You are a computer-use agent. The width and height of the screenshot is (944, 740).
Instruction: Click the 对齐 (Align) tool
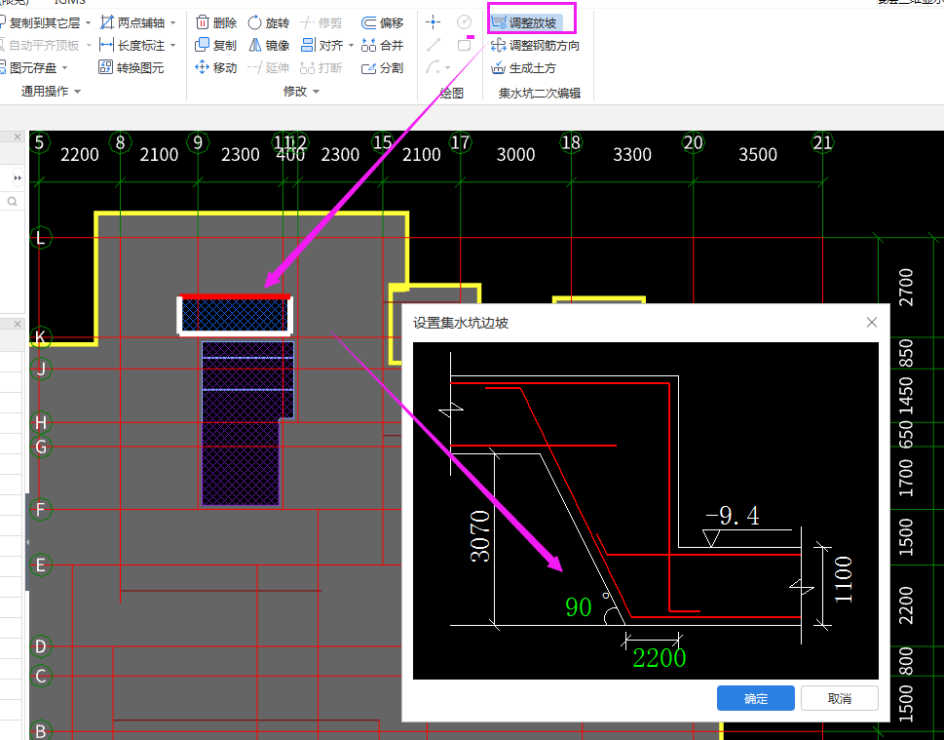tap(322, 45)
